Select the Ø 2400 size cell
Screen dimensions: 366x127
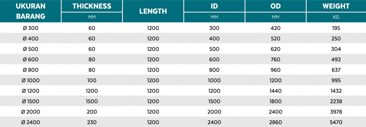[x=31, y=122]
